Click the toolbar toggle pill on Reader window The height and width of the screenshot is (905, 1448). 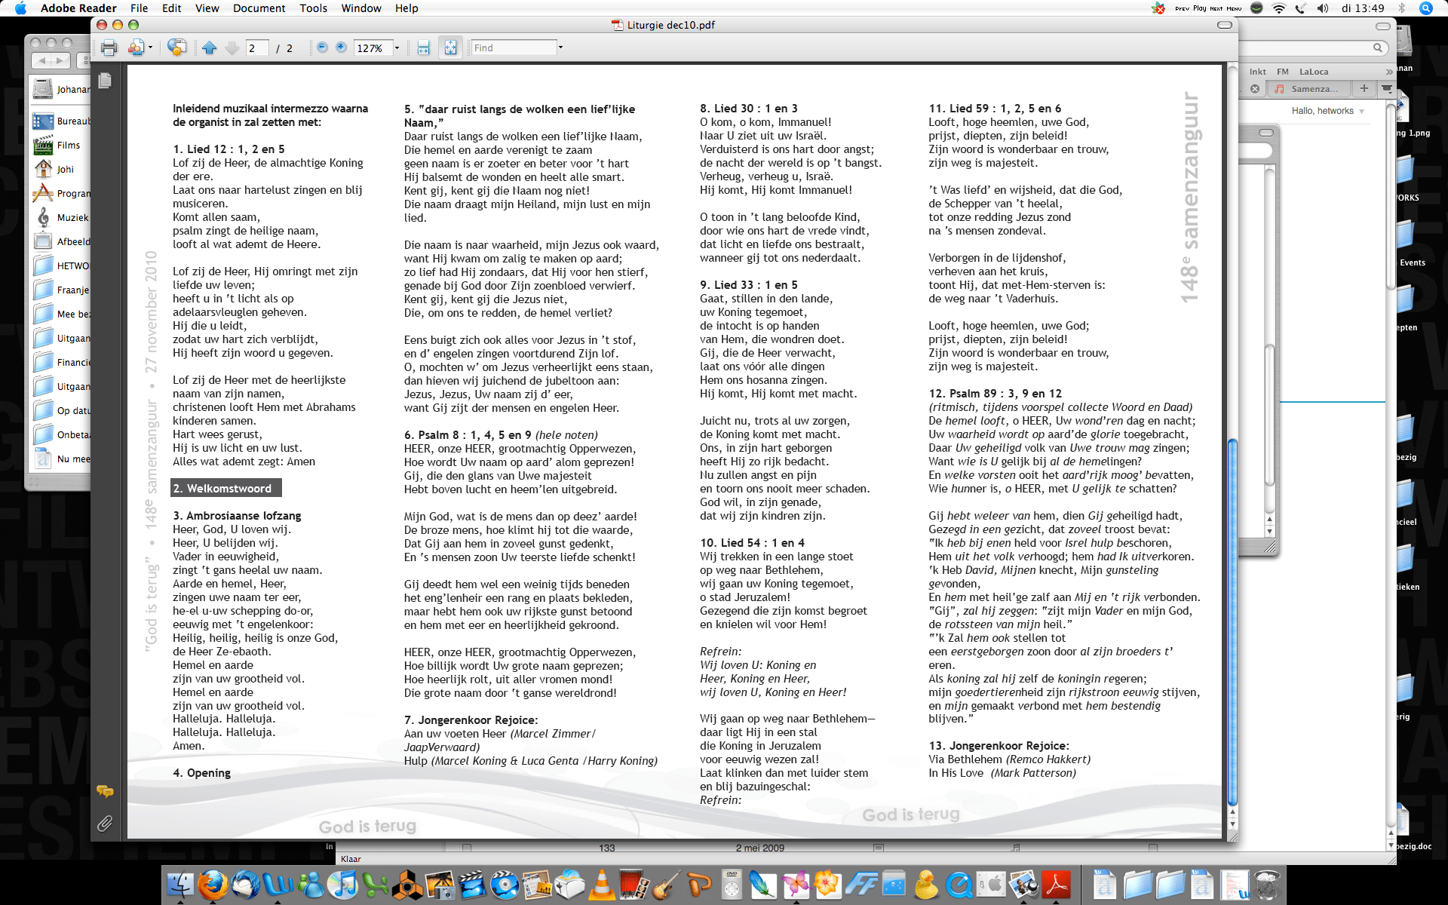[x=1225, y=25]
